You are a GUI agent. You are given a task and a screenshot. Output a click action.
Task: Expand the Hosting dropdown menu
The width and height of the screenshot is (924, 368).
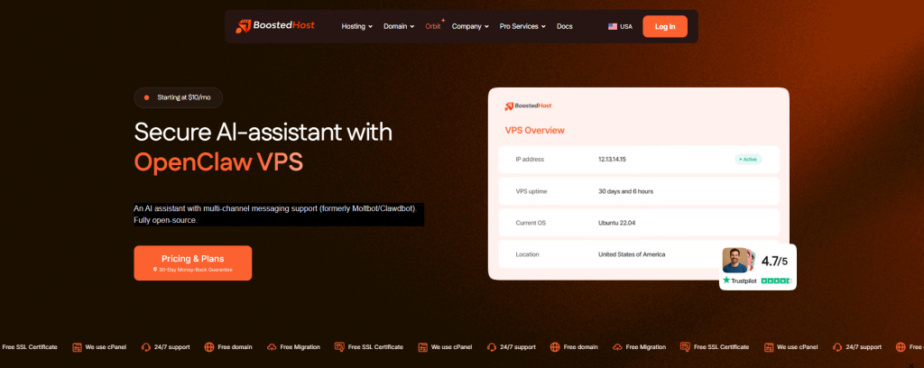pos(356,26)
